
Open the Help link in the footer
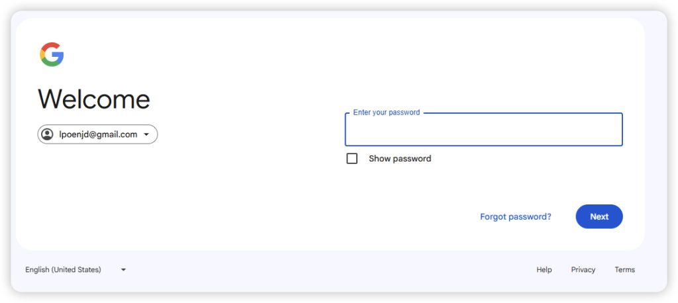coord(544,270)
